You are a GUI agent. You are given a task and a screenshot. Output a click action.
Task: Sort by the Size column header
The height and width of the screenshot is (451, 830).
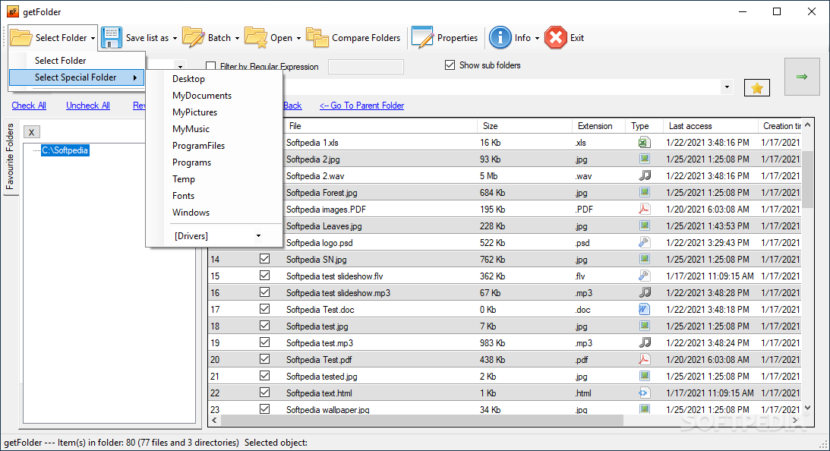(525, 126)
